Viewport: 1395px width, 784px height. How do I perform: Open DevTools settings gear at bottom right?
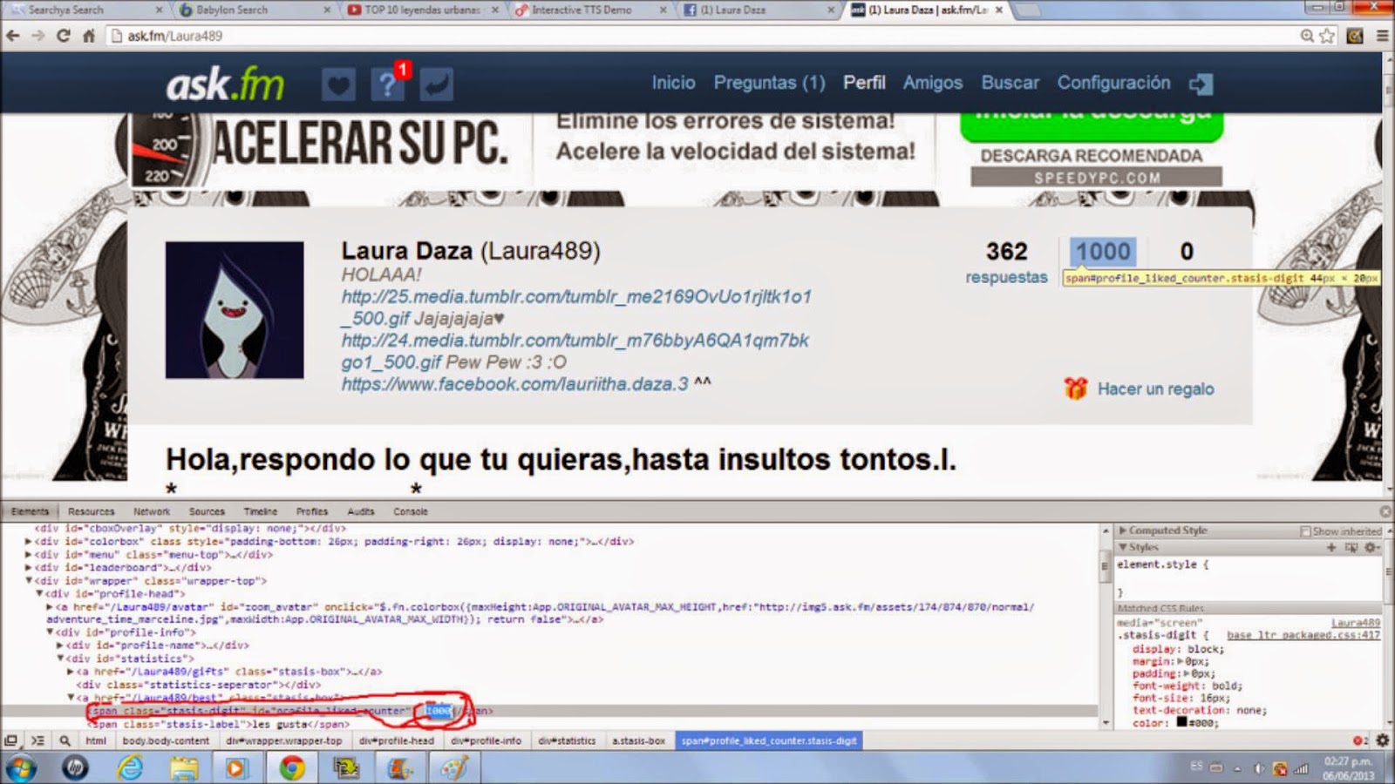point(1383,740)
